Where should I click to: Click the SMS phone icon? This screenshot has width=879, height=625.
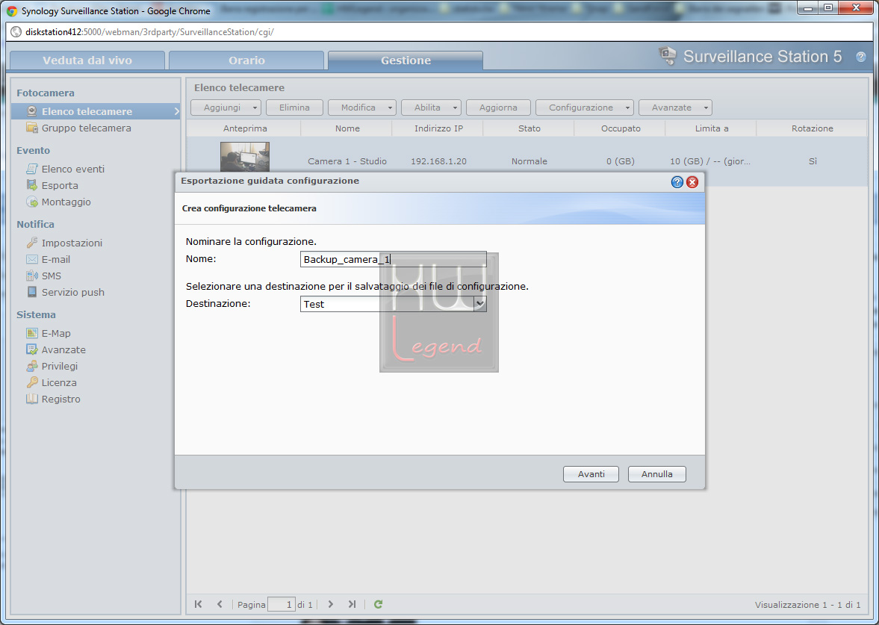pos(32,276)
